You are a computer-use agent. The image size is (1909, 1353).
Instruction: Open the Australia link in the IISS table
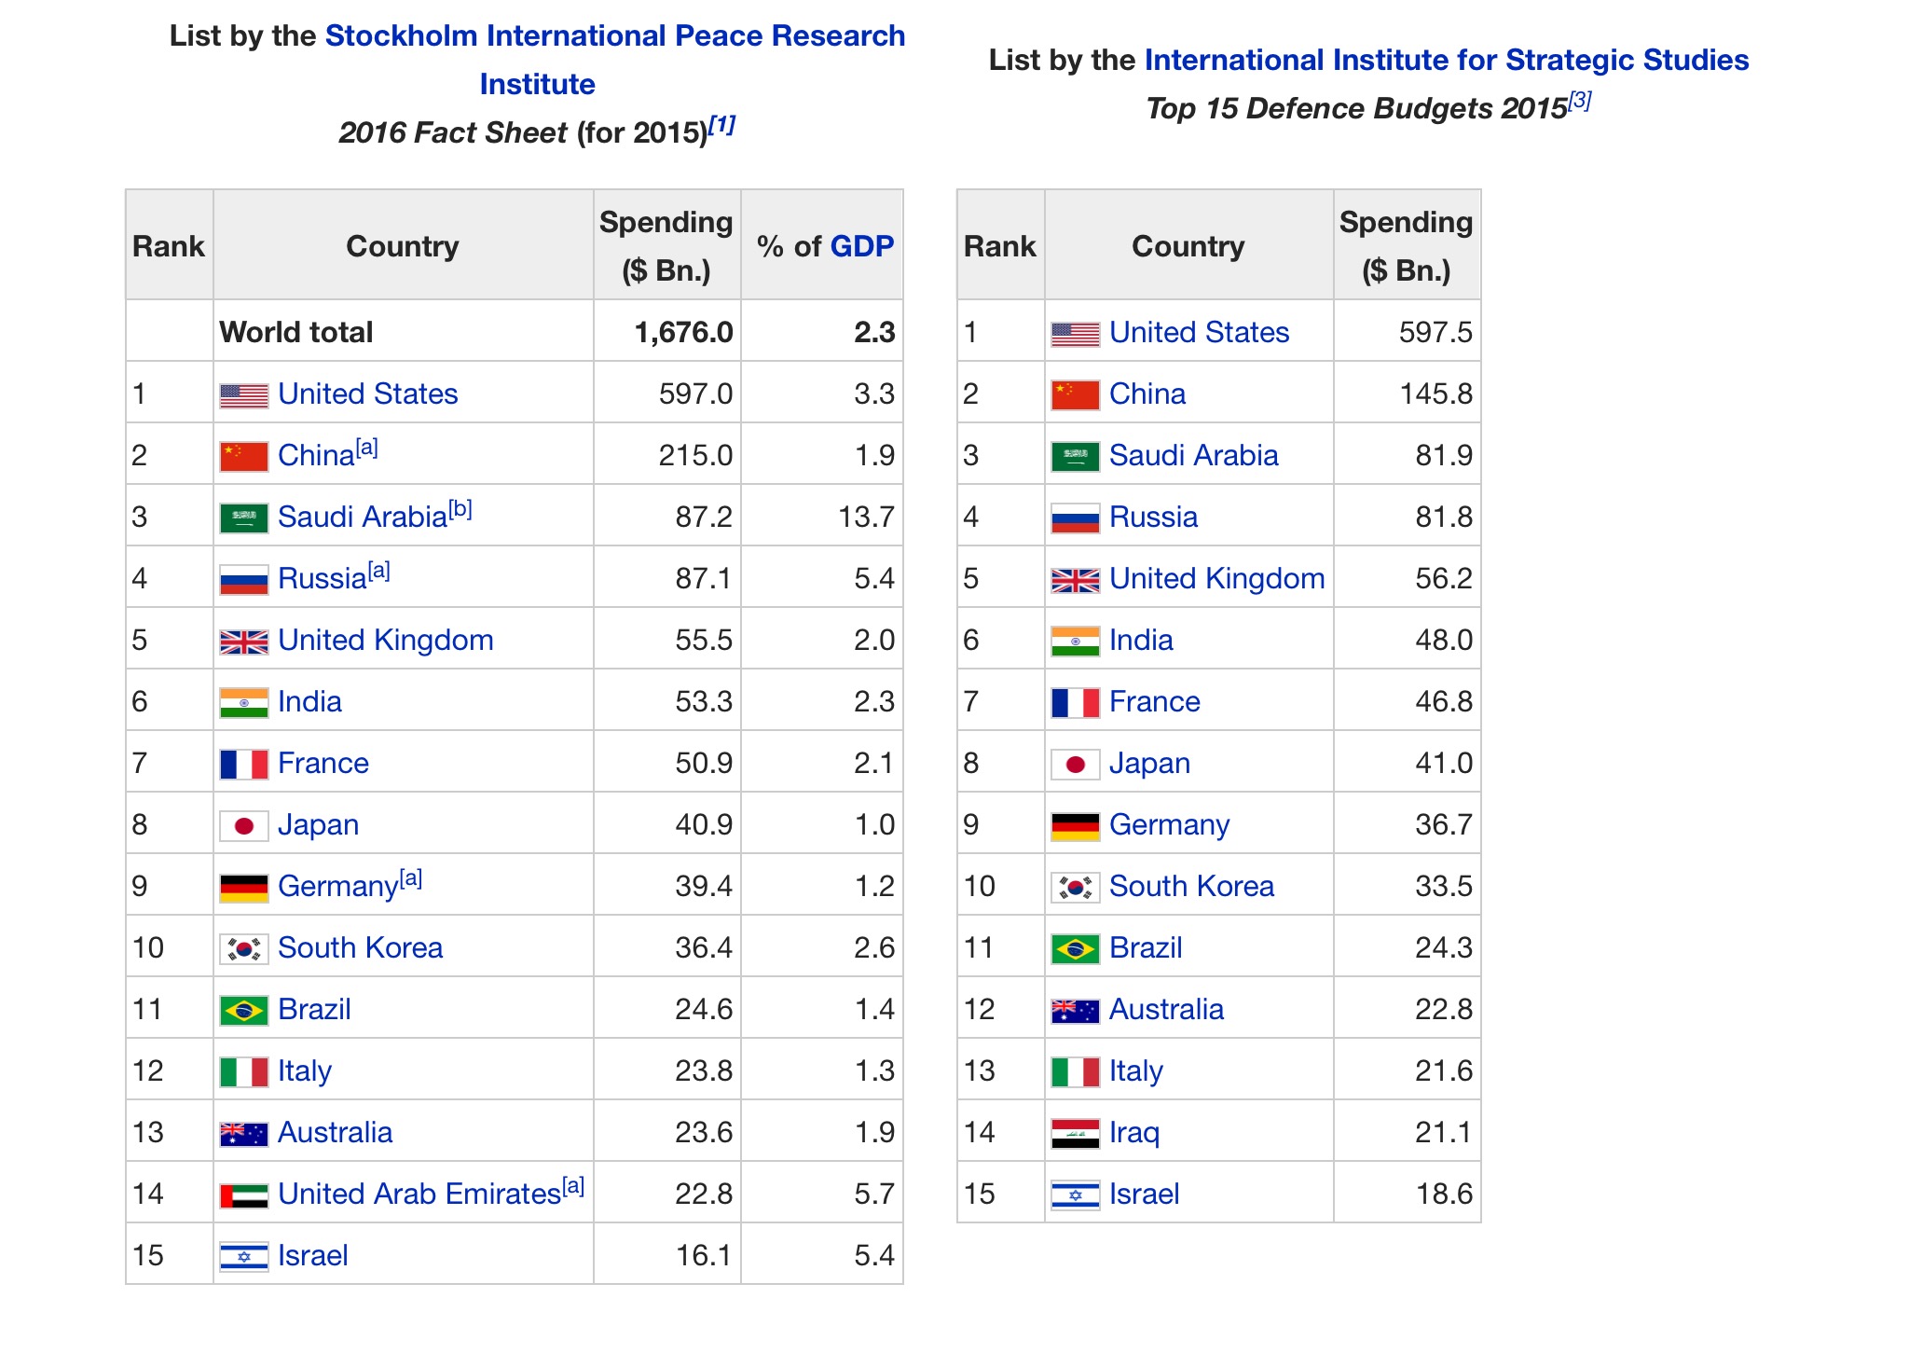point(1167,1010)
